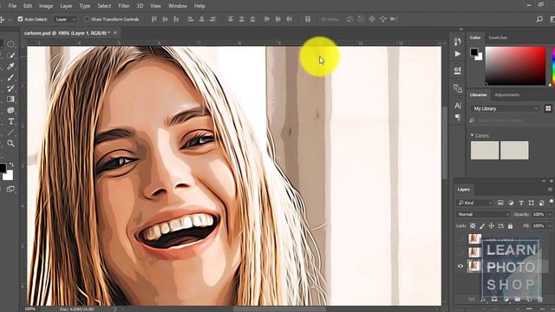
Task: Open the Normal blend mode dropdown
Action: [483, 214]
